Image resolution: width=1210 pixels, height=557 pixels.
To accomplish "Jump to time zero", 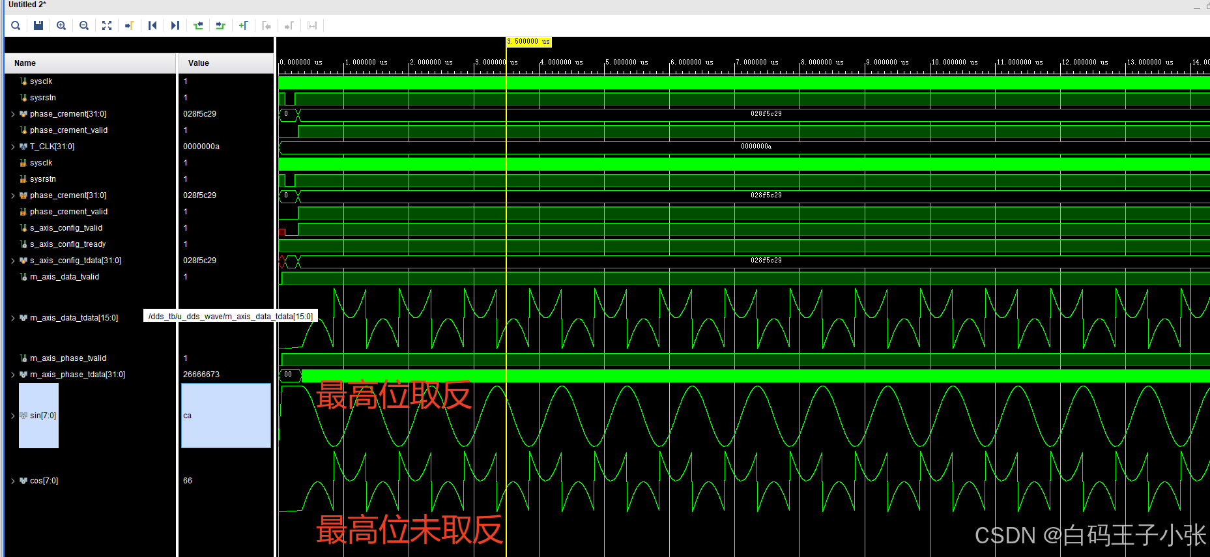I will 152,25.
